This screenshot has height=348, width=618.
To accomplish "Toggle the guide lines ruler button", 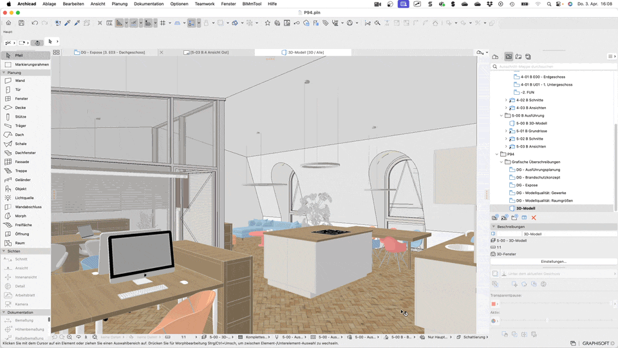I will [x=119, y=23].
